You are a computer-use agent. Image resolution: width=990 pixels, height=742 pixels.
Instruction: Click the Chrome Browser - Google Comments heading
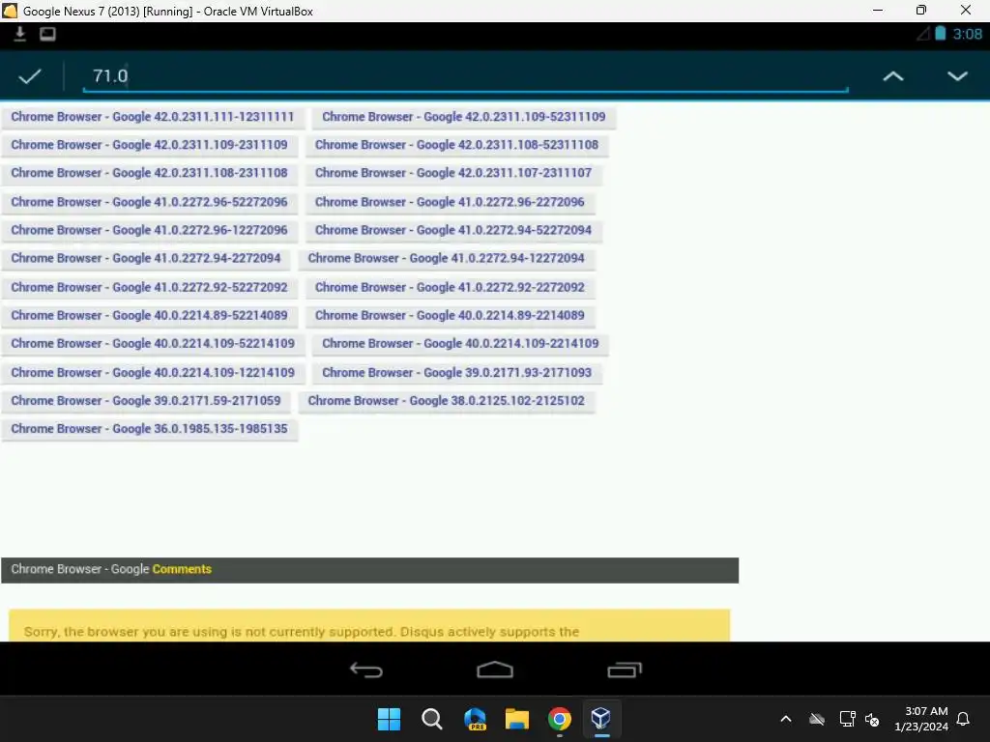pyautogui.click(x=370, y=570)
